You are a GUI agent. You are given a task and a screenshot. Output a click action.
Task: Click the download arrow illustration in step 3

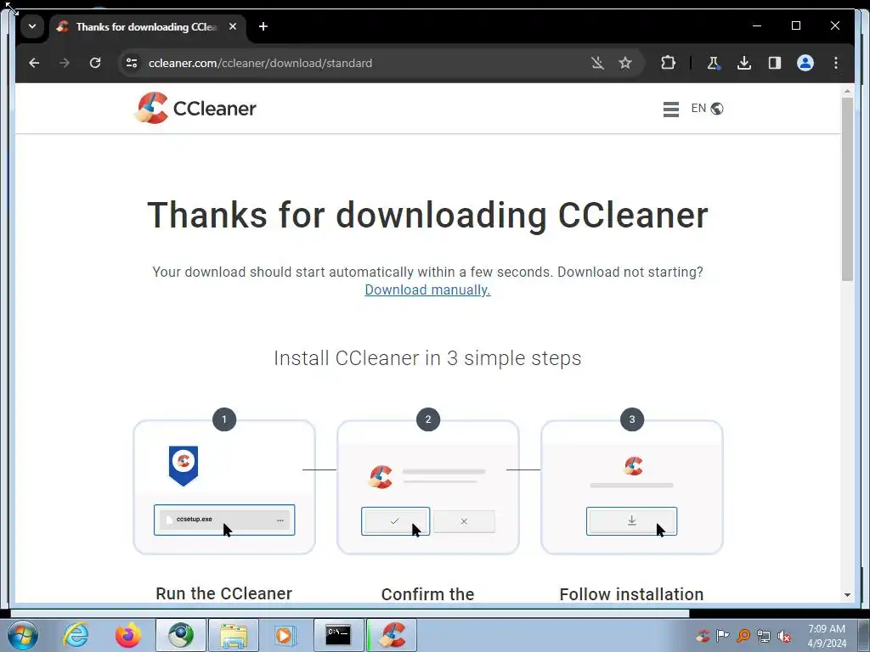click(631, 521)
